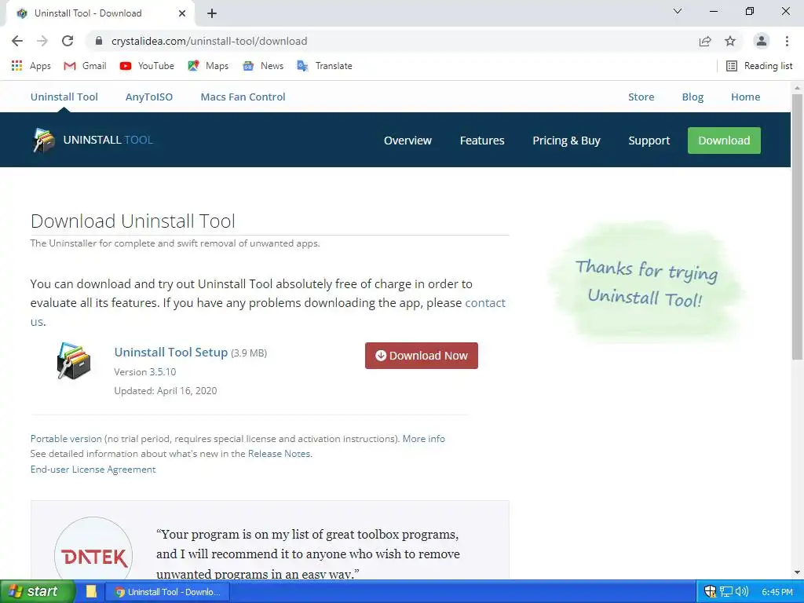
Task: Select the Uninstall Tool Chrome taskbar item
Action: click(x=168, y=592)
